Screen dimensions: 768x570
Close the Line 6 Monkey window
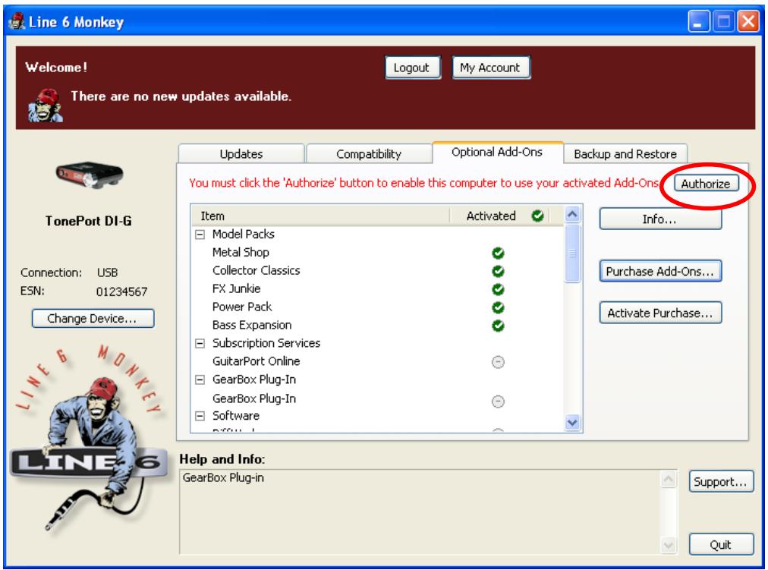click(x=748, y=21)
